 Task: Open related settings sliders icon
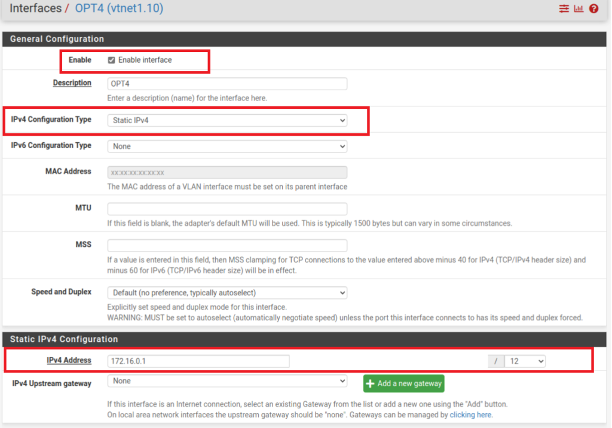tap(564, 9)
